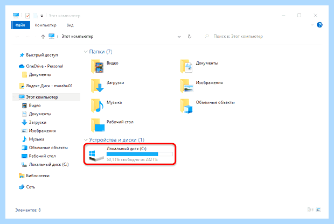Select the Видео folder icon in main pane

click(98, 67)
